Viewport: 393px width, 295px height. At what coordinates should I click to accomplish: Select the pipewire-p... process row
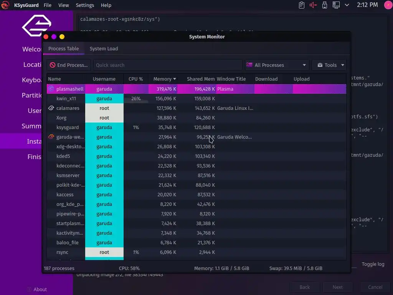[196, 214]
